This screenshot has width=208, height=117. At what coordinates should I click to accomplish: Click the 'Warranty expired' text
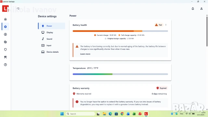tap(84, 94)
